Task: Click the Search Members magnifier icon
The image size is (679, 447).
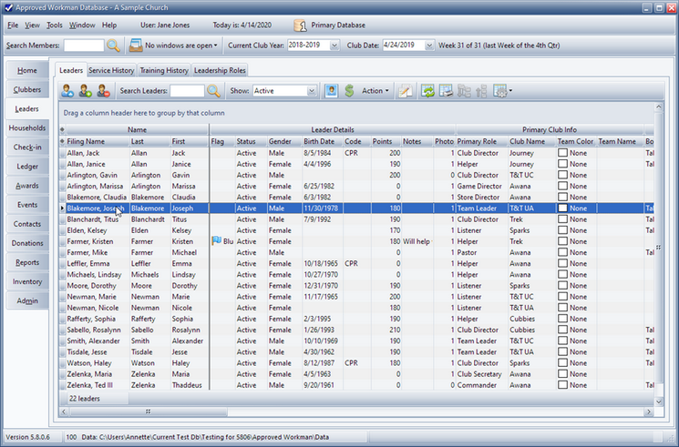Action: point(113,45)
